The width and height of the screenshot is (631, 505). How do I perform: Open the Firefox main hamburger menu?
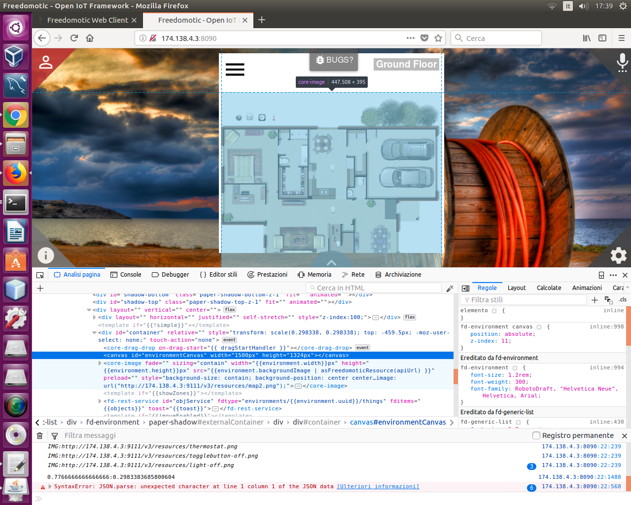click(621, 38)
